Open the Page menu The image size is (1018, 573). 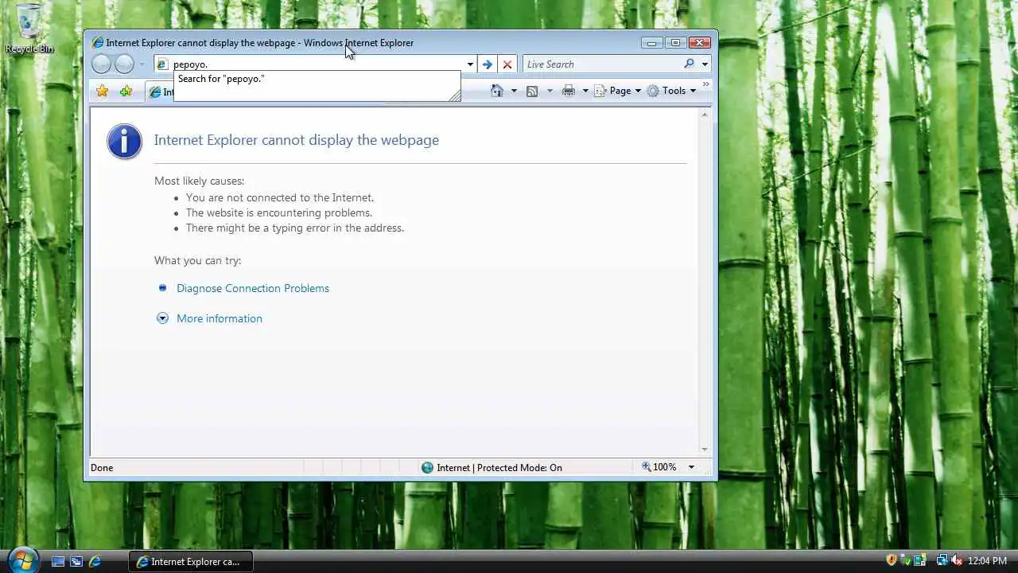[617, 91]
